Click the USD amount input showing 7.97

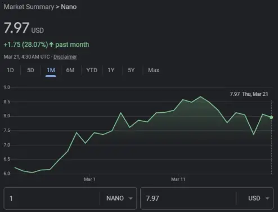[189, 198]
